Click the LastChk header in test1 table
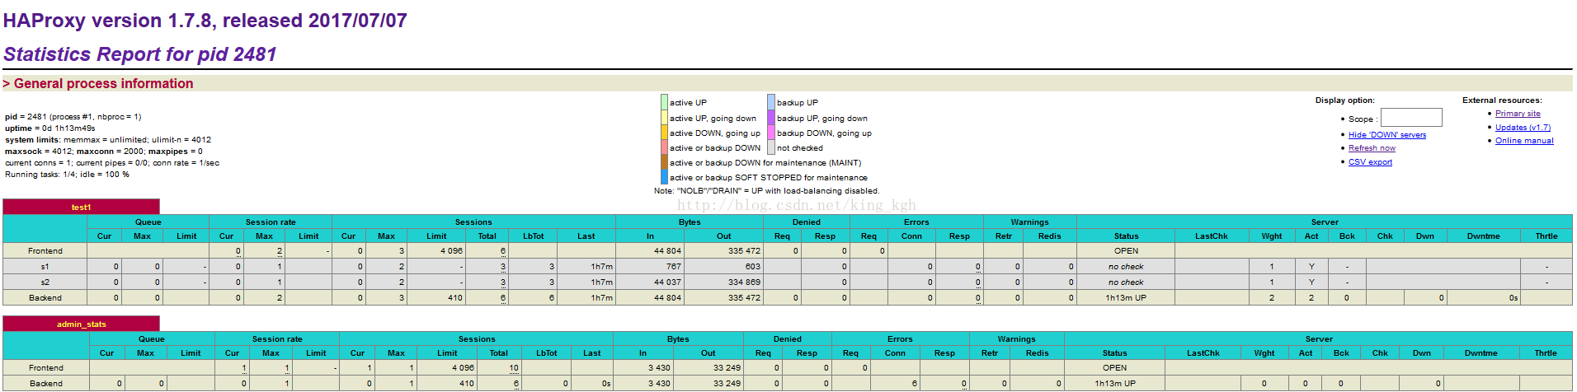Image resolution: width=1577 pixels, height=392 pixels. [x=1211, y=236]
